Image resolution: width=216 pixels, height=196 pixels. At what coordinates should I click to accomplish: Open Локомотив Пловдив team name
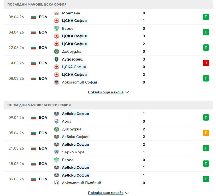(x=82, y=183)
